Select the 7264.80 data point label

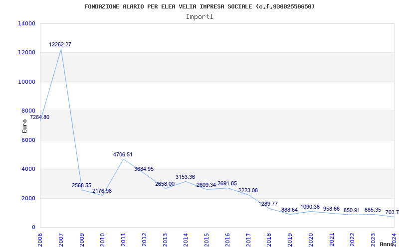pos(40,118)
